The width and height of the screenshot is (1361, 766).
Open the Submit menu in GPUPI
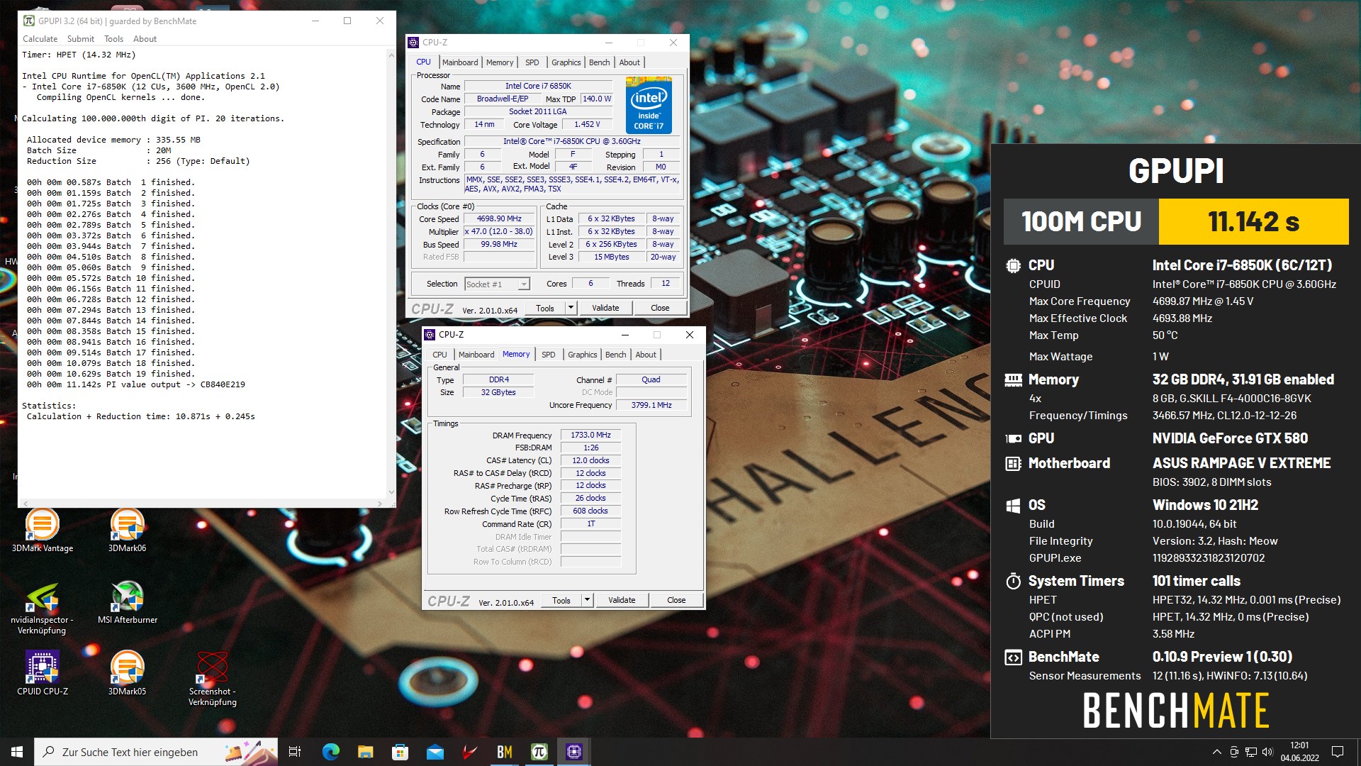tap(80, 39)
